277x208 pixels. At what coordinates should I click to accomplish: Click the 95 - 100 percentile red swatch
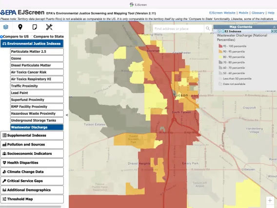click(x=220, y=46)
